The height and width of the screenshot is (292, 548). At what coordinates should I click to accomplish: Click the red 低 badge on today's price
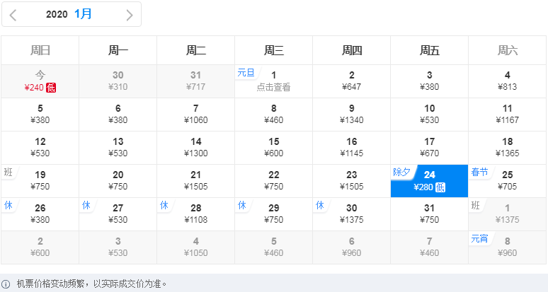(x=51, y=88)
